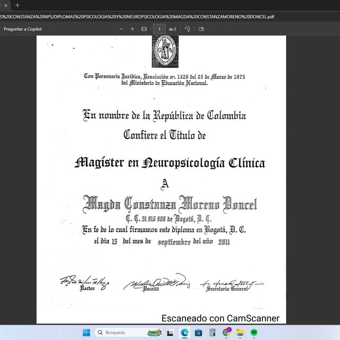Click the search highlight illustration in taskbar
Viewport: 340px width, 340px height.
[155, 333]
